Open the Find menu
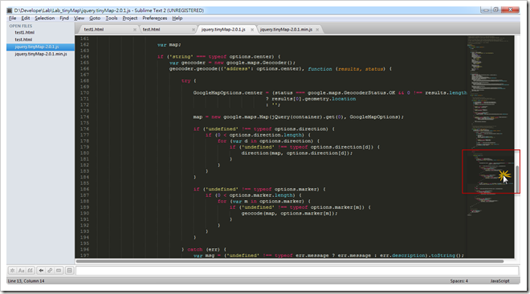This screenshot has height=294, width=530. [x=64, y=18]
